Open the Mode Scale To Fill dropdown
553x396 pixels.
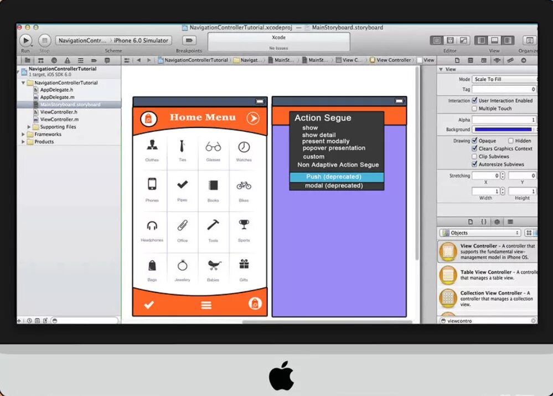point(505,79)
